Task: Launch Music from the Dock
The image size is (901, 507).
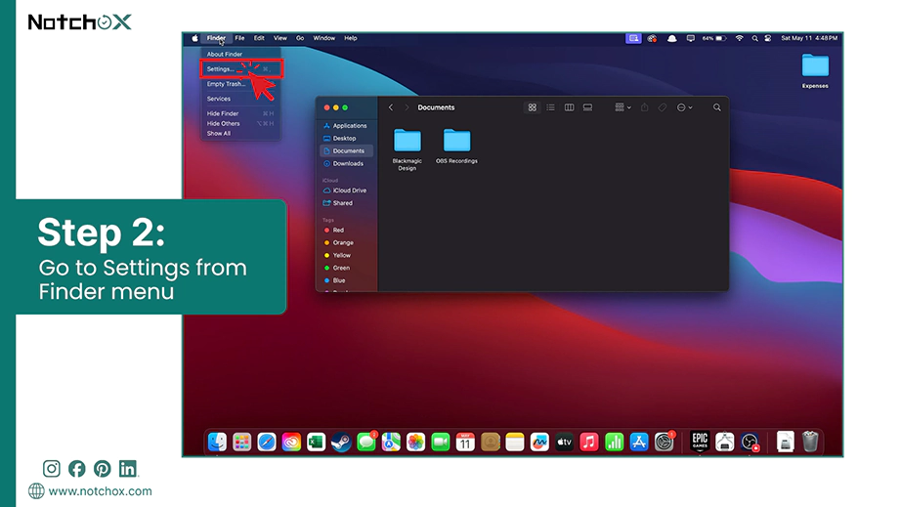Action: (x=589, y=442)
